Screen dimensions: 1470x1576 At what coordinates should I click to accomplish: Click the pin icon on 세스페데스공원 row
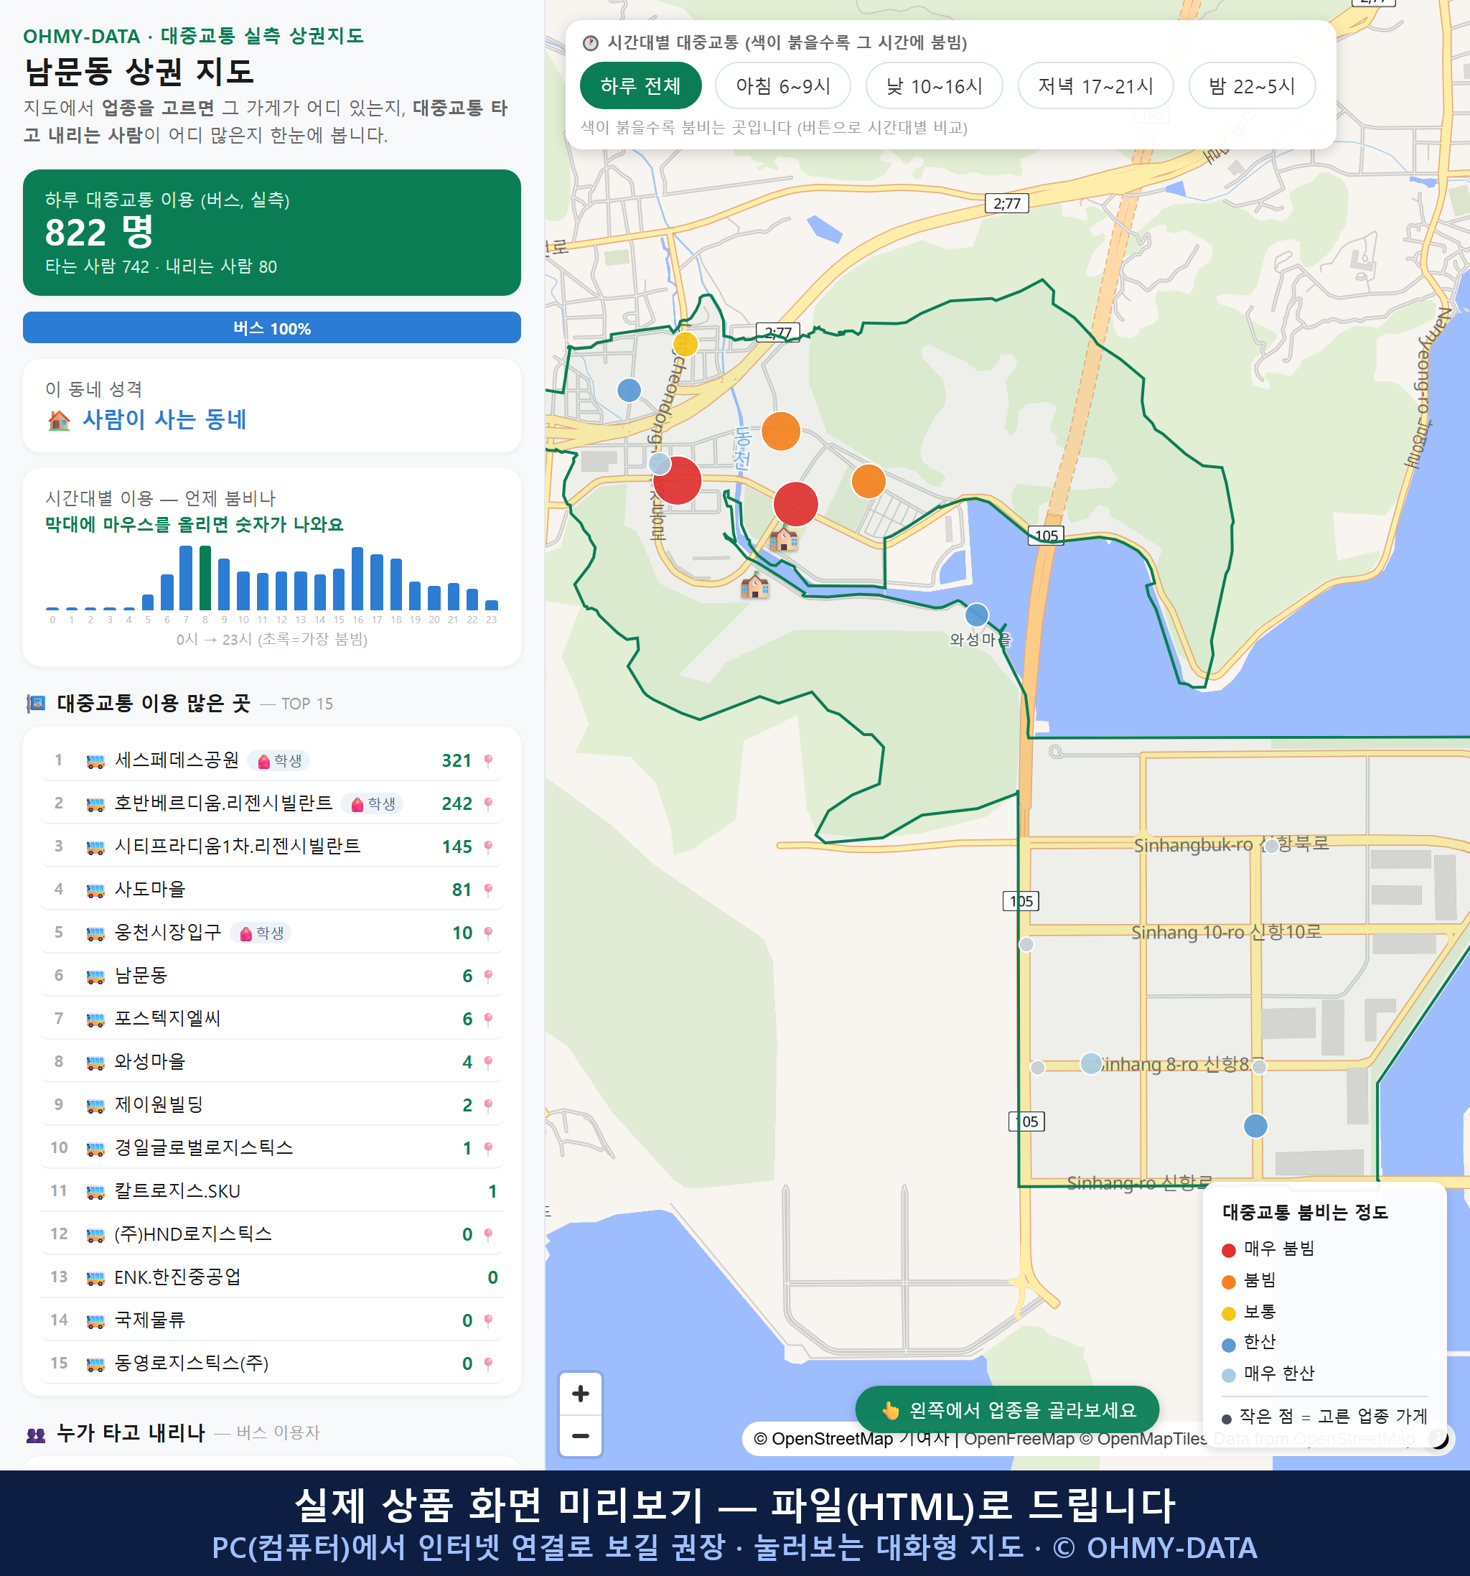point(488,761)
